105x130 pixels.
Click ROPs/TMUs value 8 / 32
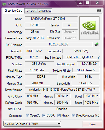[x=34, y=57]
